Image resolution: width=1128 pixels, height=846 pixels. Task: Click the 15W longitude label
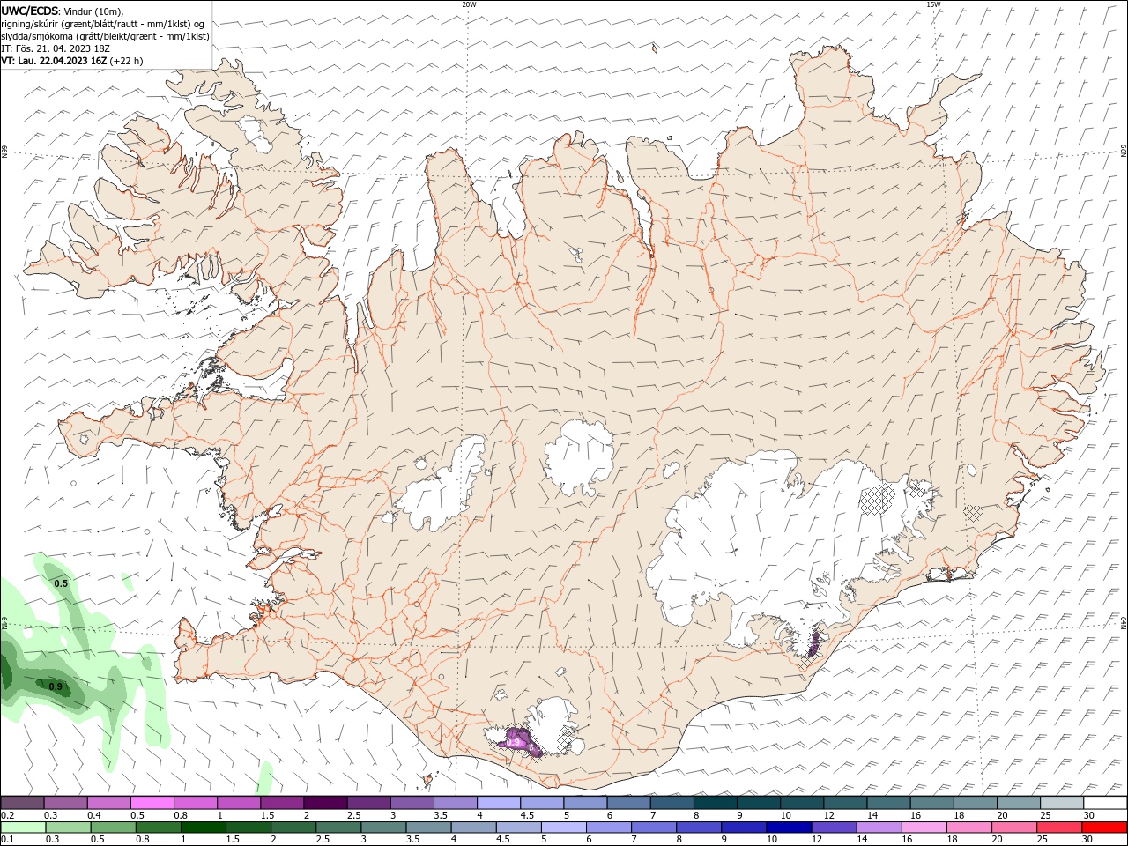click(x=933, y=4)
